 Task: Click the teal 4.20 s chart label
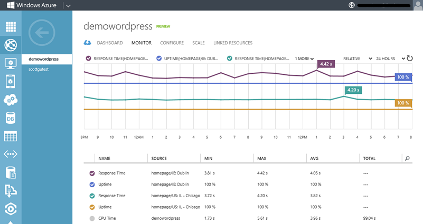coord(353,90)
